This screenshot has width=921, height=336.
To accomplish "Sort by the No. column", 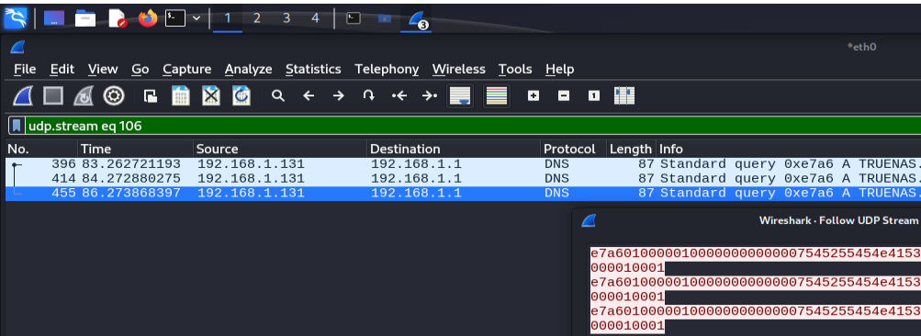I will click(x=41, y=150).
